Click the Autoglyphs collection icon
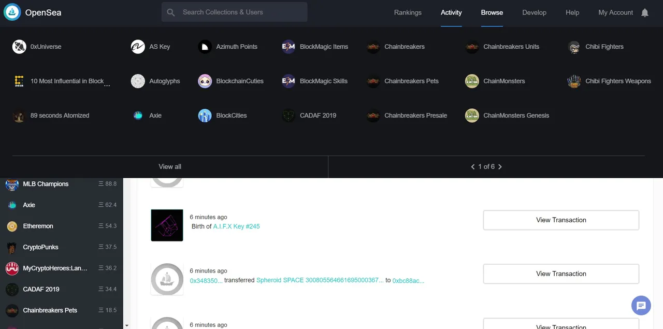 click(x=138, y=81)
